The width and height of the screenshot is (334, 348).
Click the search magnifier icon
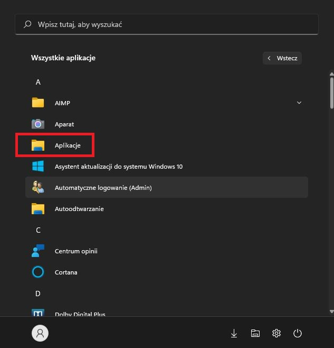coord(27,24)
